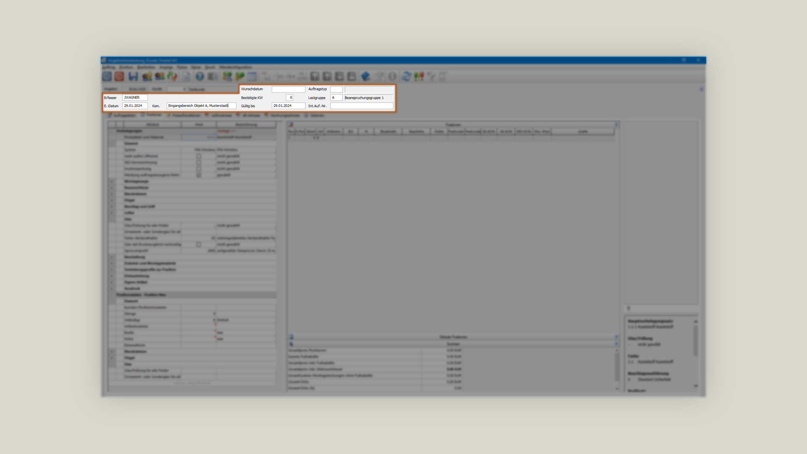
Task: Open the Bearbeiten menu
Action: 146,67
